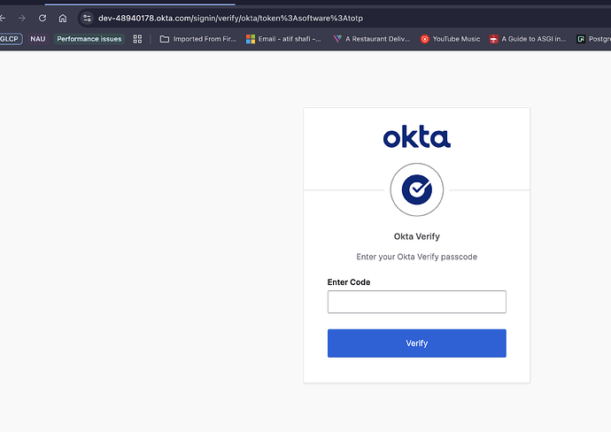Click the URL in the address bar
The height and width of the screenshot is (432, 611).
pyautogui.click(x=230, y=19)
